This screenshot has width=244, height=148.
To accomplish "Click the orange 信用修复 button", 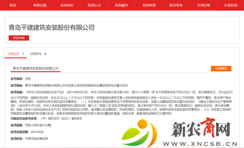I will (x=221, y=68).
